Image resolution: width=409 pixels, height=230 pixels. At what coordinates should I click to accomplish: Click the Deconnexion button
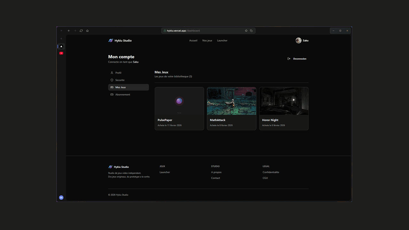(x=297, y=59)
